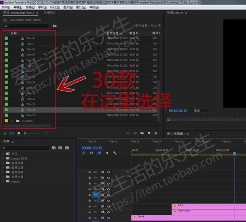
Task: Toggle sync lock on track V4
Action: click(x=102, y=206)
